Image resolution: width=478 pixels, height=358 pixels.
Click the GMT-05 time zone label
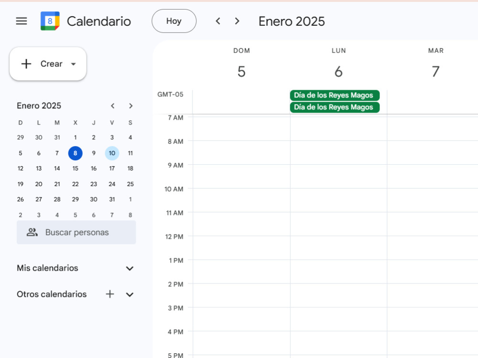[171, 95]
